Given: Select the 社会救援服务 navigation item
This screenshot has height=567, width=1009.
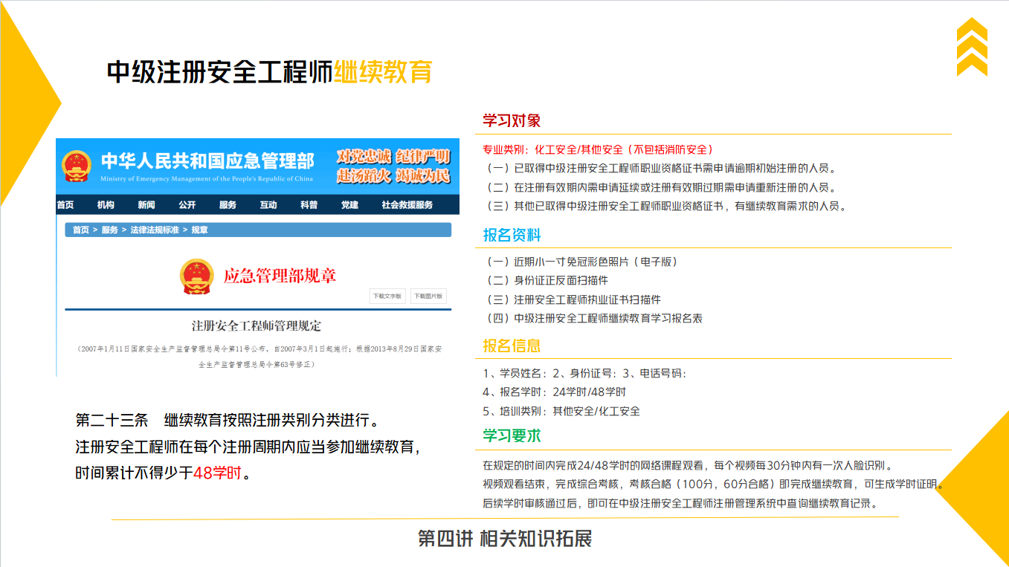Looking at the screenshot, I should [407, 205].
